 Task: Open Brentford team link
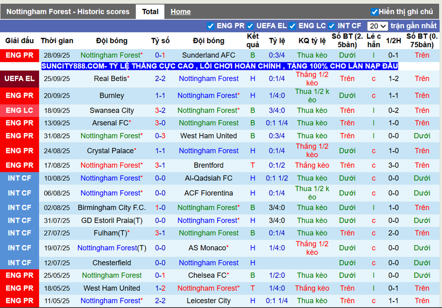coord(209,165)
